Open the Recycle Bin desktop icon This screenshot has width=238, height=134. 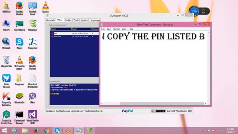click(x=6, y=61)
